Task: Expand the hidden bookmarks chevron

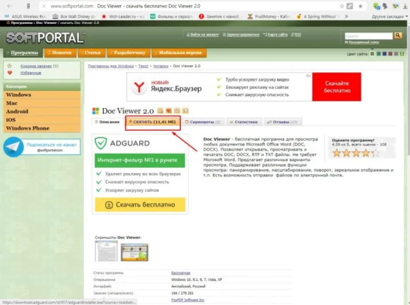Action: click(x=346, y=17)
